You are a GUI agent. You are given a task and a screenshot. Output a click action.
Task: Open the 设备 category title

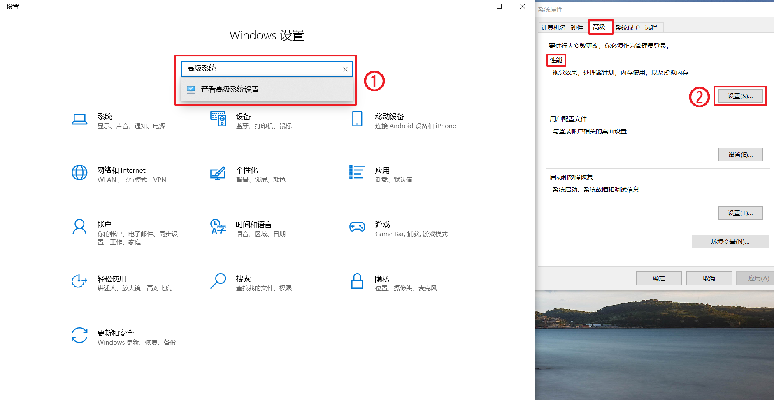point(244,117)
